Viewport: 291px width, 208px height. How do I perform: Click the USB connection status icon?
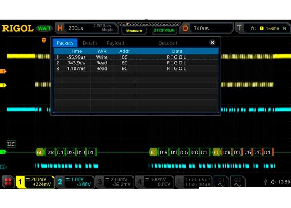[x=266, y=182]
